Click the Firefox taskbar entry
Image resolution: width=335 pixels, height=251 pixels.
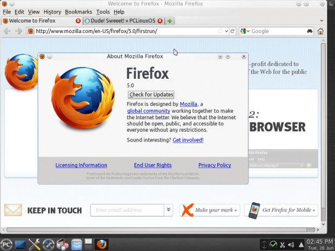(102, 245)
